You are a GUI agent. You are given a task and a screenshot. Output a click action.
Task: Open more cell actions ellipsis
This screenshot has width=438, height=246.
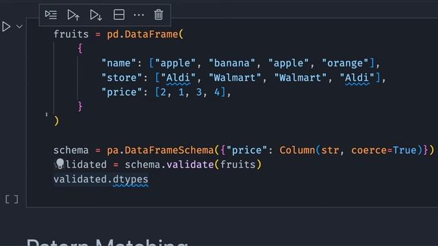(139, 15)
